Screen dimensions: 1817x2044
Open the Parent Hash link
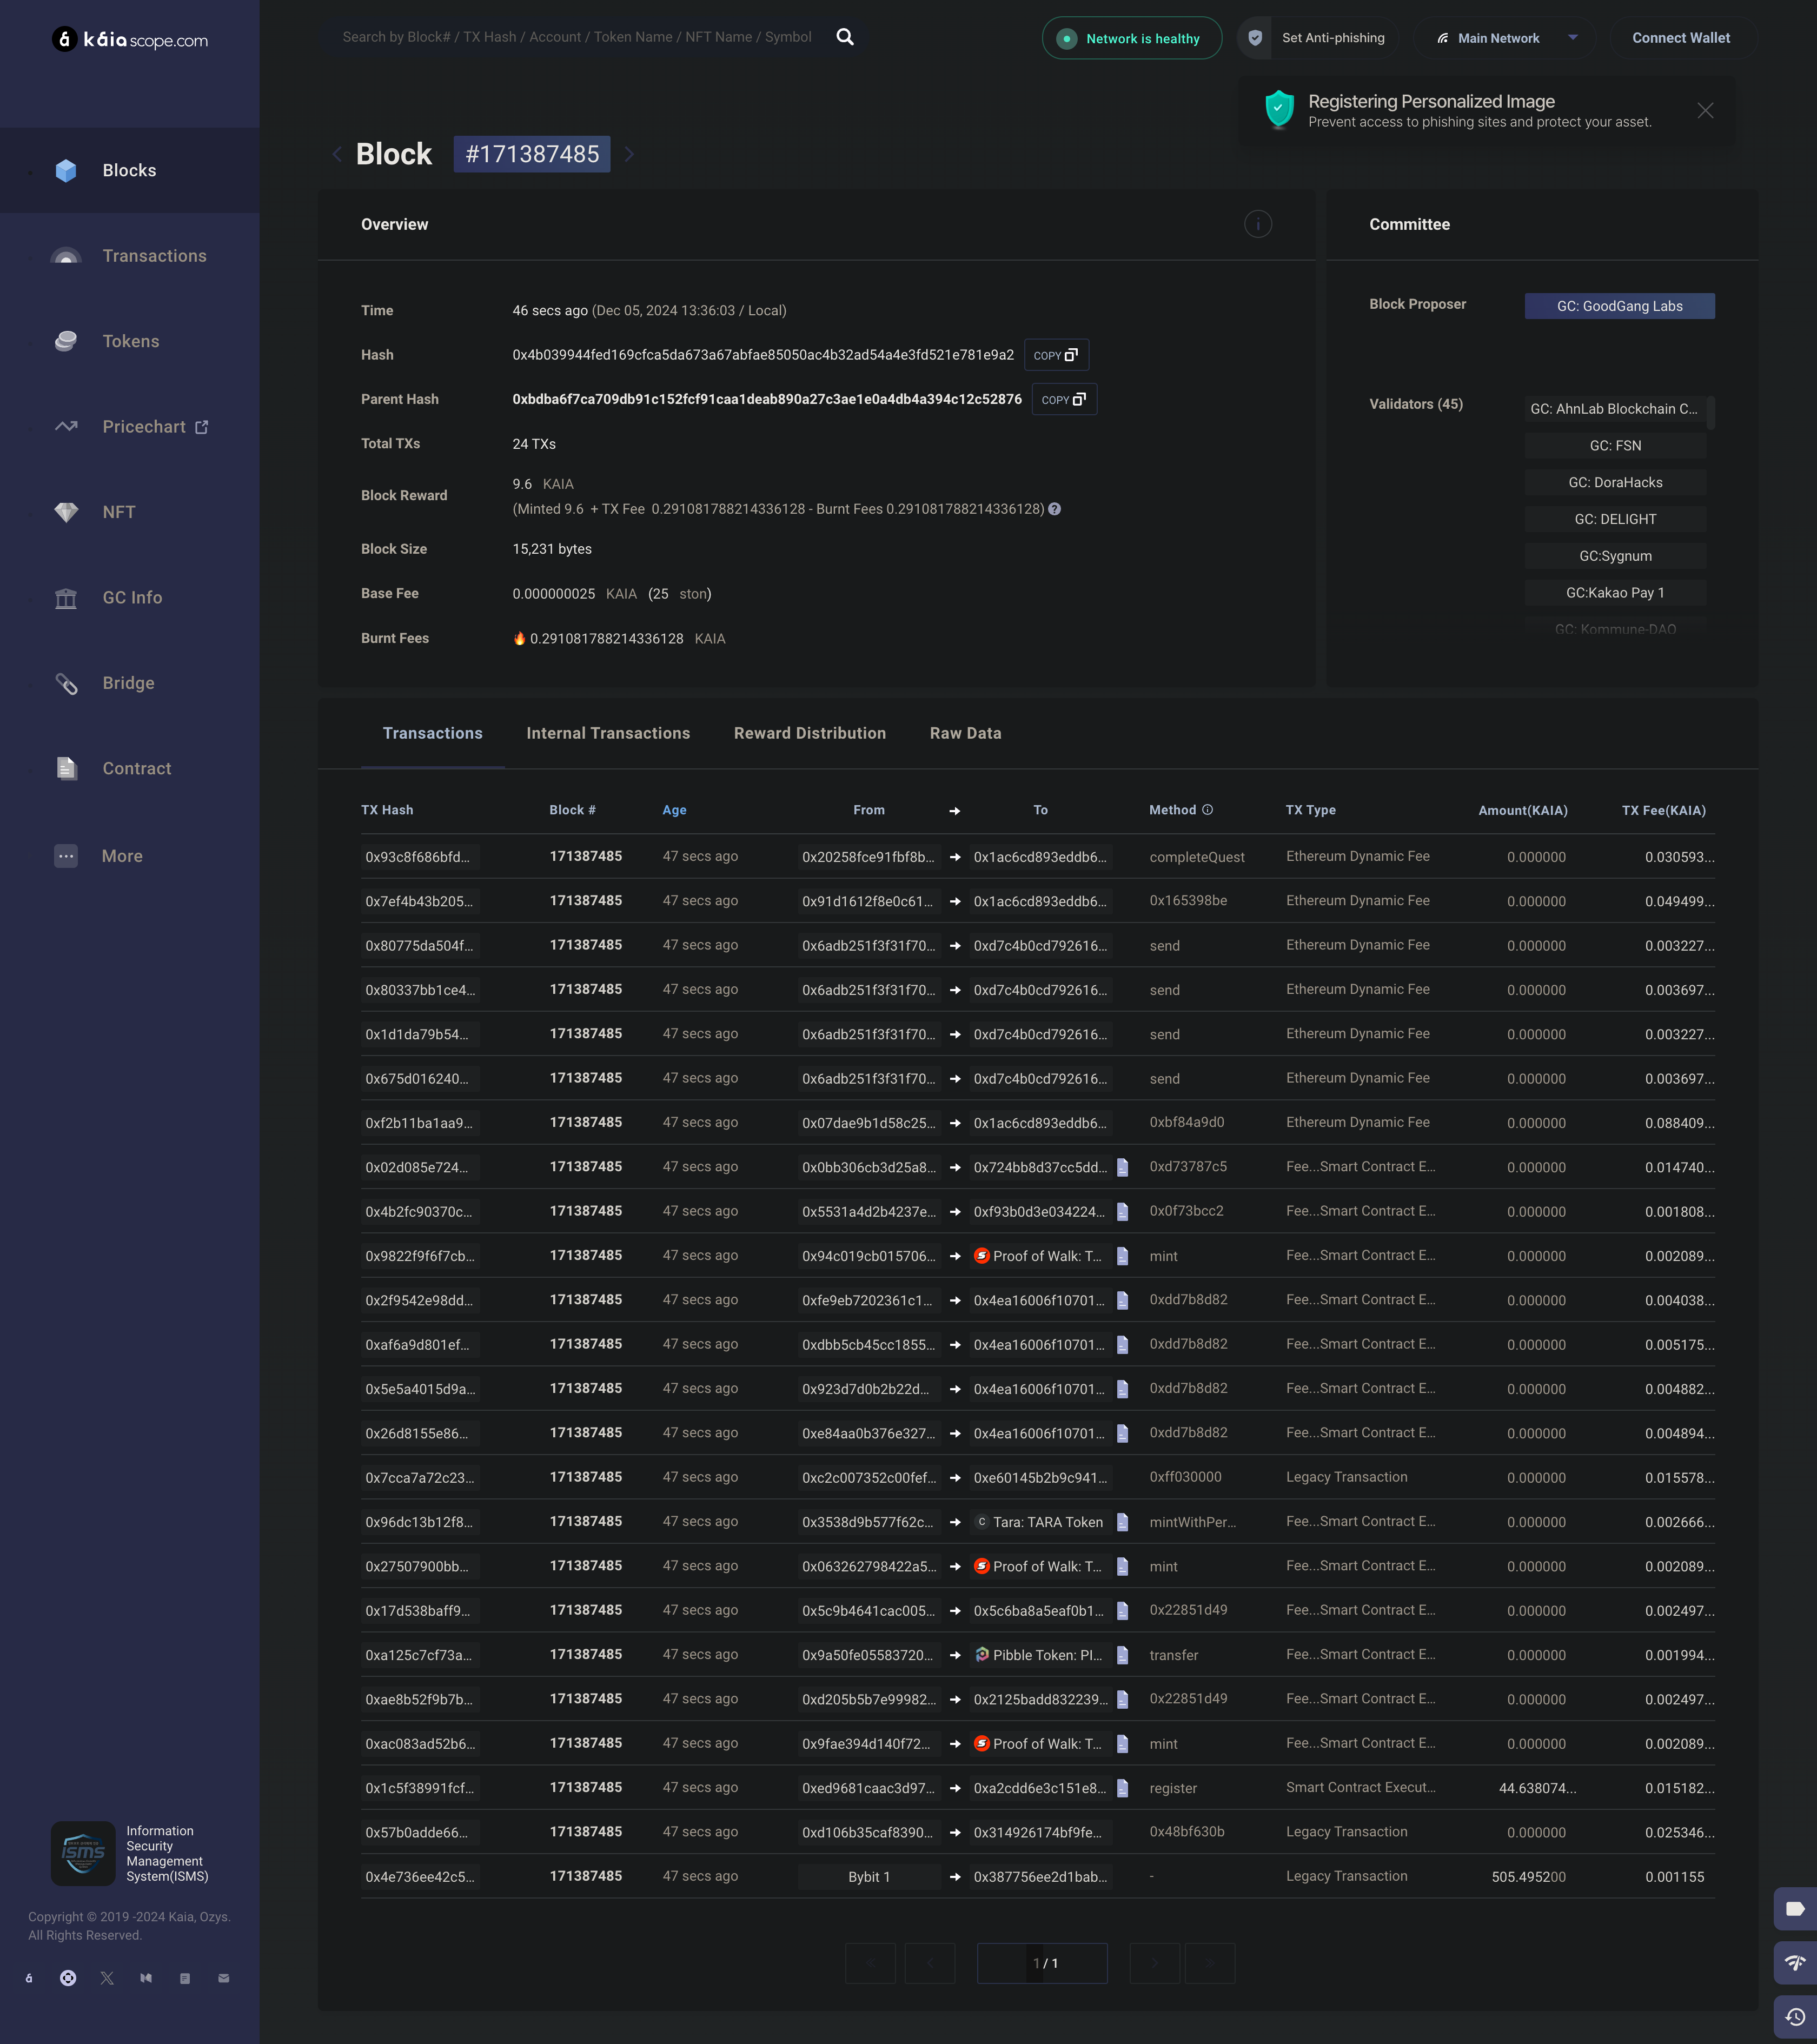pyautogui.click(x=767, y=399)
